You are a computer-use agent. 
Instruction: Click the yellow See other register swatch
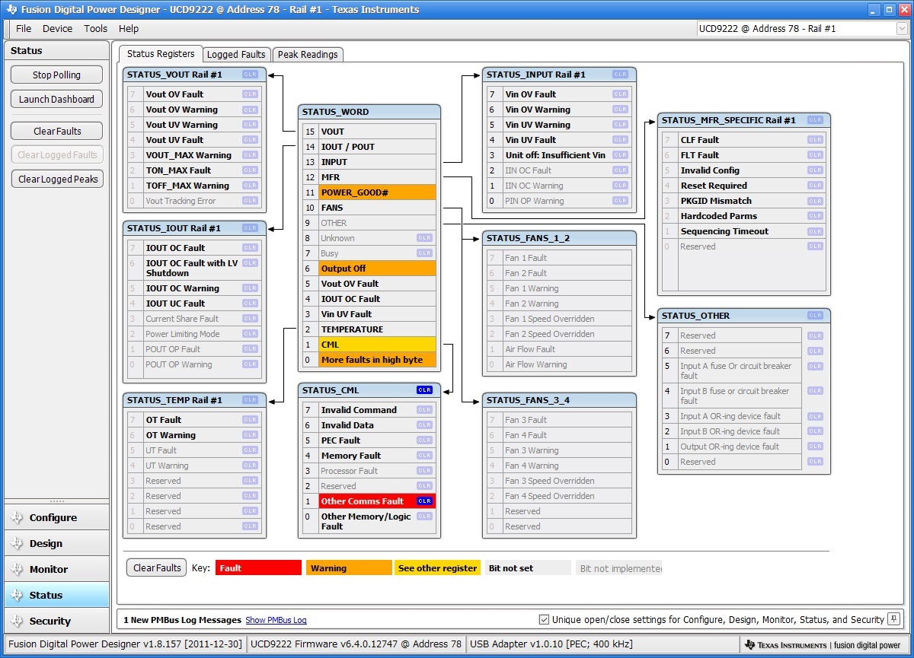pyautogui.click(x=437, y=568)
